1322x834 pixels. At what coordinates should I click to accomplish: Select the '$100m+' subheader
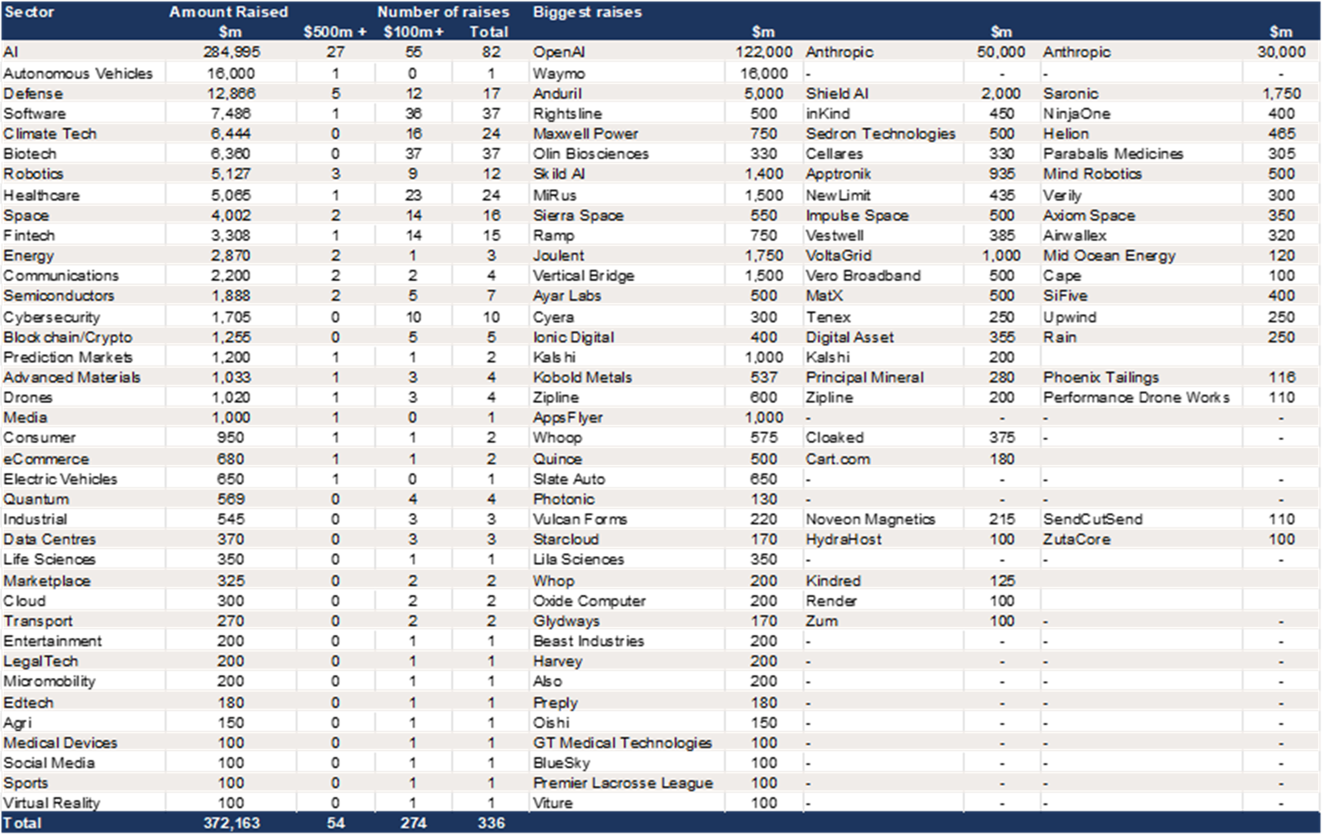(413, 32)
